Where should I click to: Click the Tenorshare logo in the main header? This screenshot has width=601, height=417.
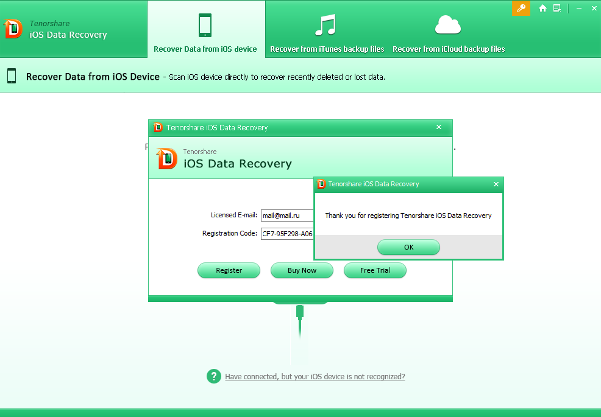13,29
